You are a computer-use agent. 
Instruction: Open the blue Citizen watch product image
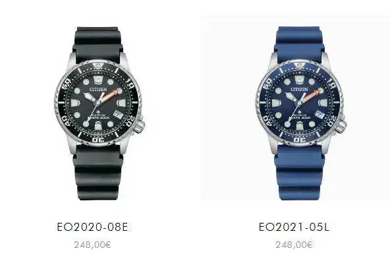(300, 113)
